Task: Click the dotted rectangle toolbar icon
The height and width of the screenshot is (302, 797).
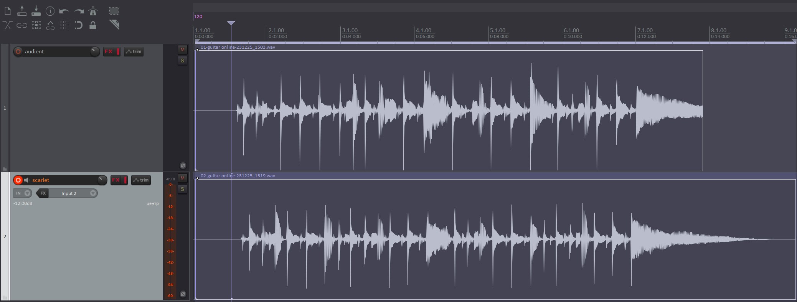Action: [114, 11]
